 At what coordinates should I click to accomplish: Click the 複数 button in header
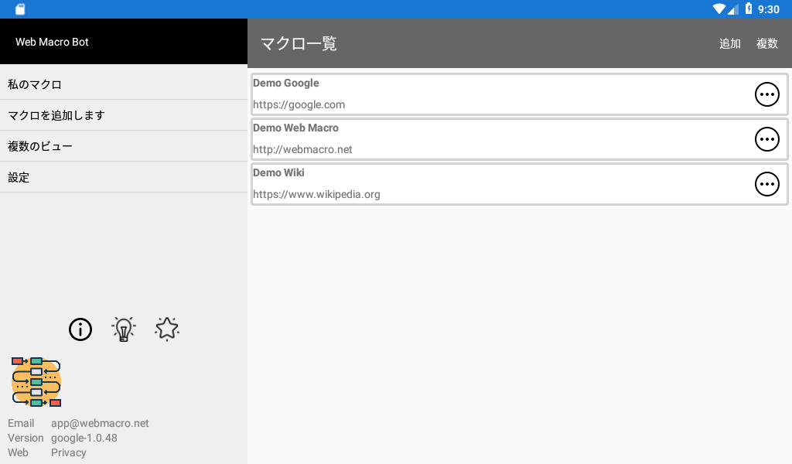(766, 43)
